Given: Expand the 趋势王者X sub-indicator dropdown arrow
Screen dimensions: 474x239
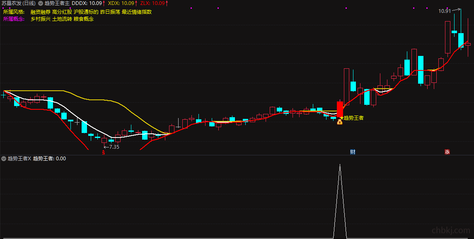Looking at the screenshot, I should (4, 158).
